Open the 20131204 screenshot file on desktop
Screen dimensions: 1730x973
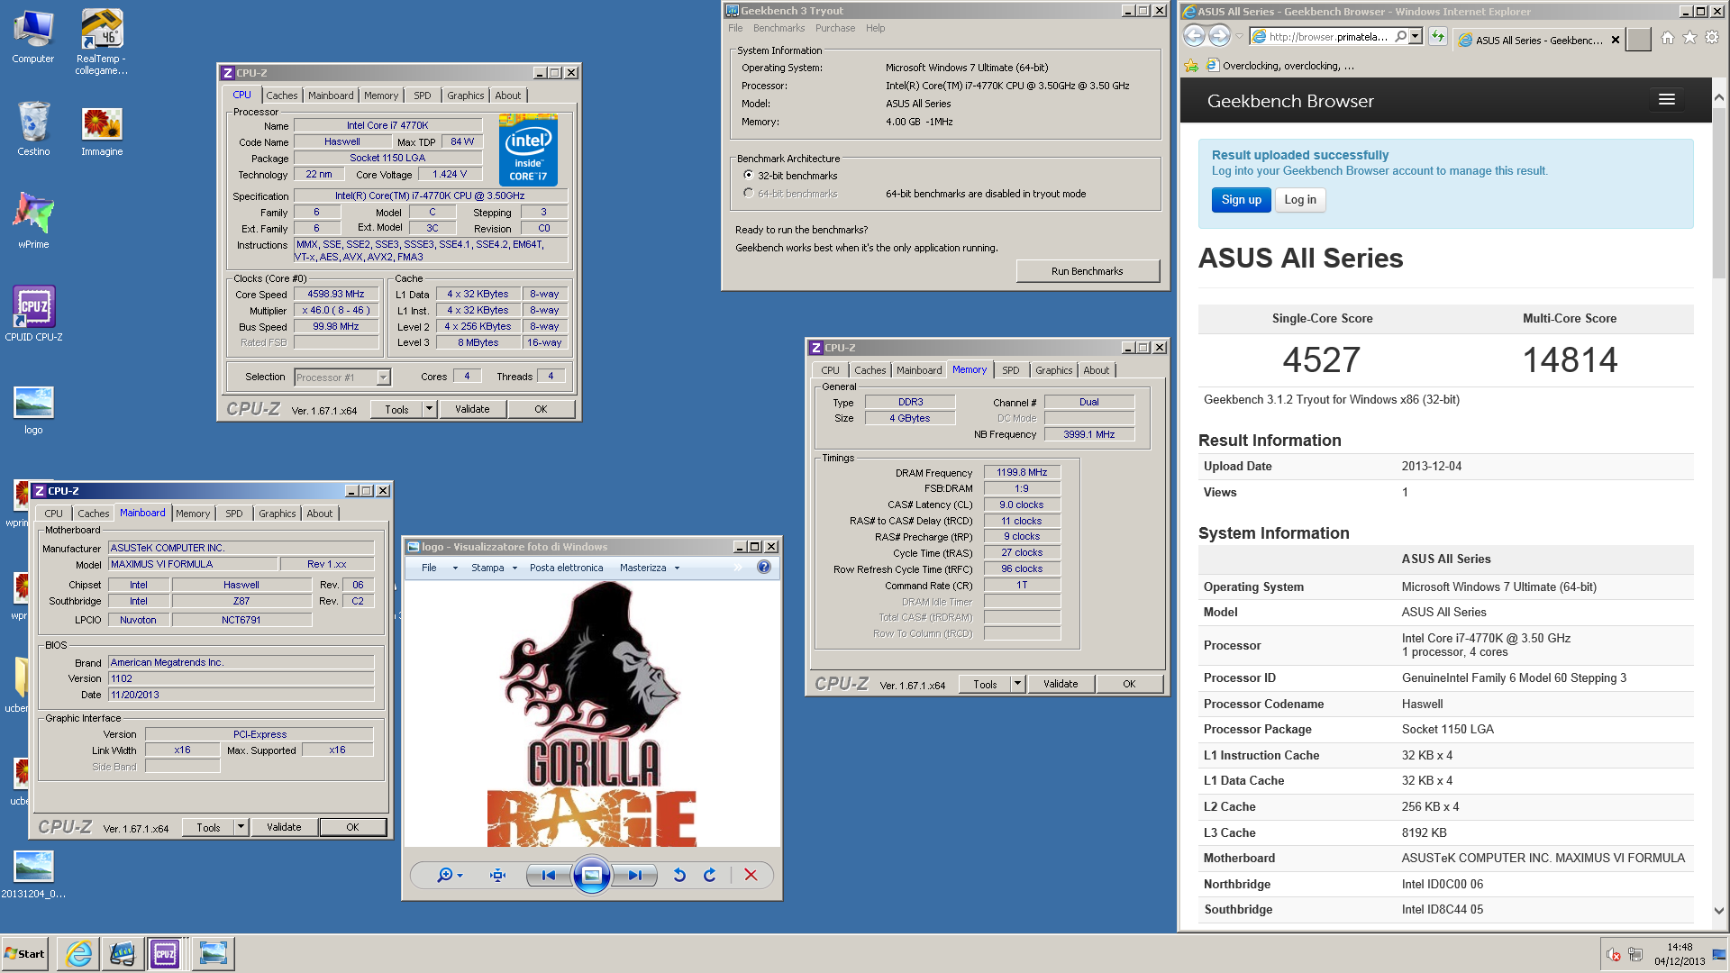click(33, 874)
